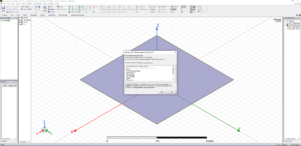Expand Most Recently Used in Component Libraries
301x146 pixels.
(285, 23)
